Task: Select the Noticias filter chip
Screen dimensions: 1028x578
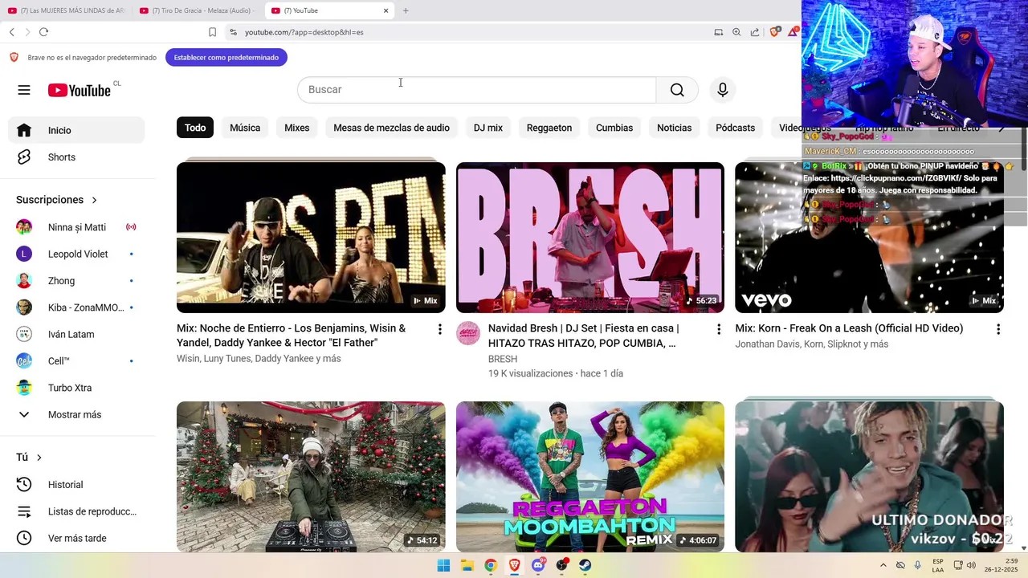Action: (674, 128)
